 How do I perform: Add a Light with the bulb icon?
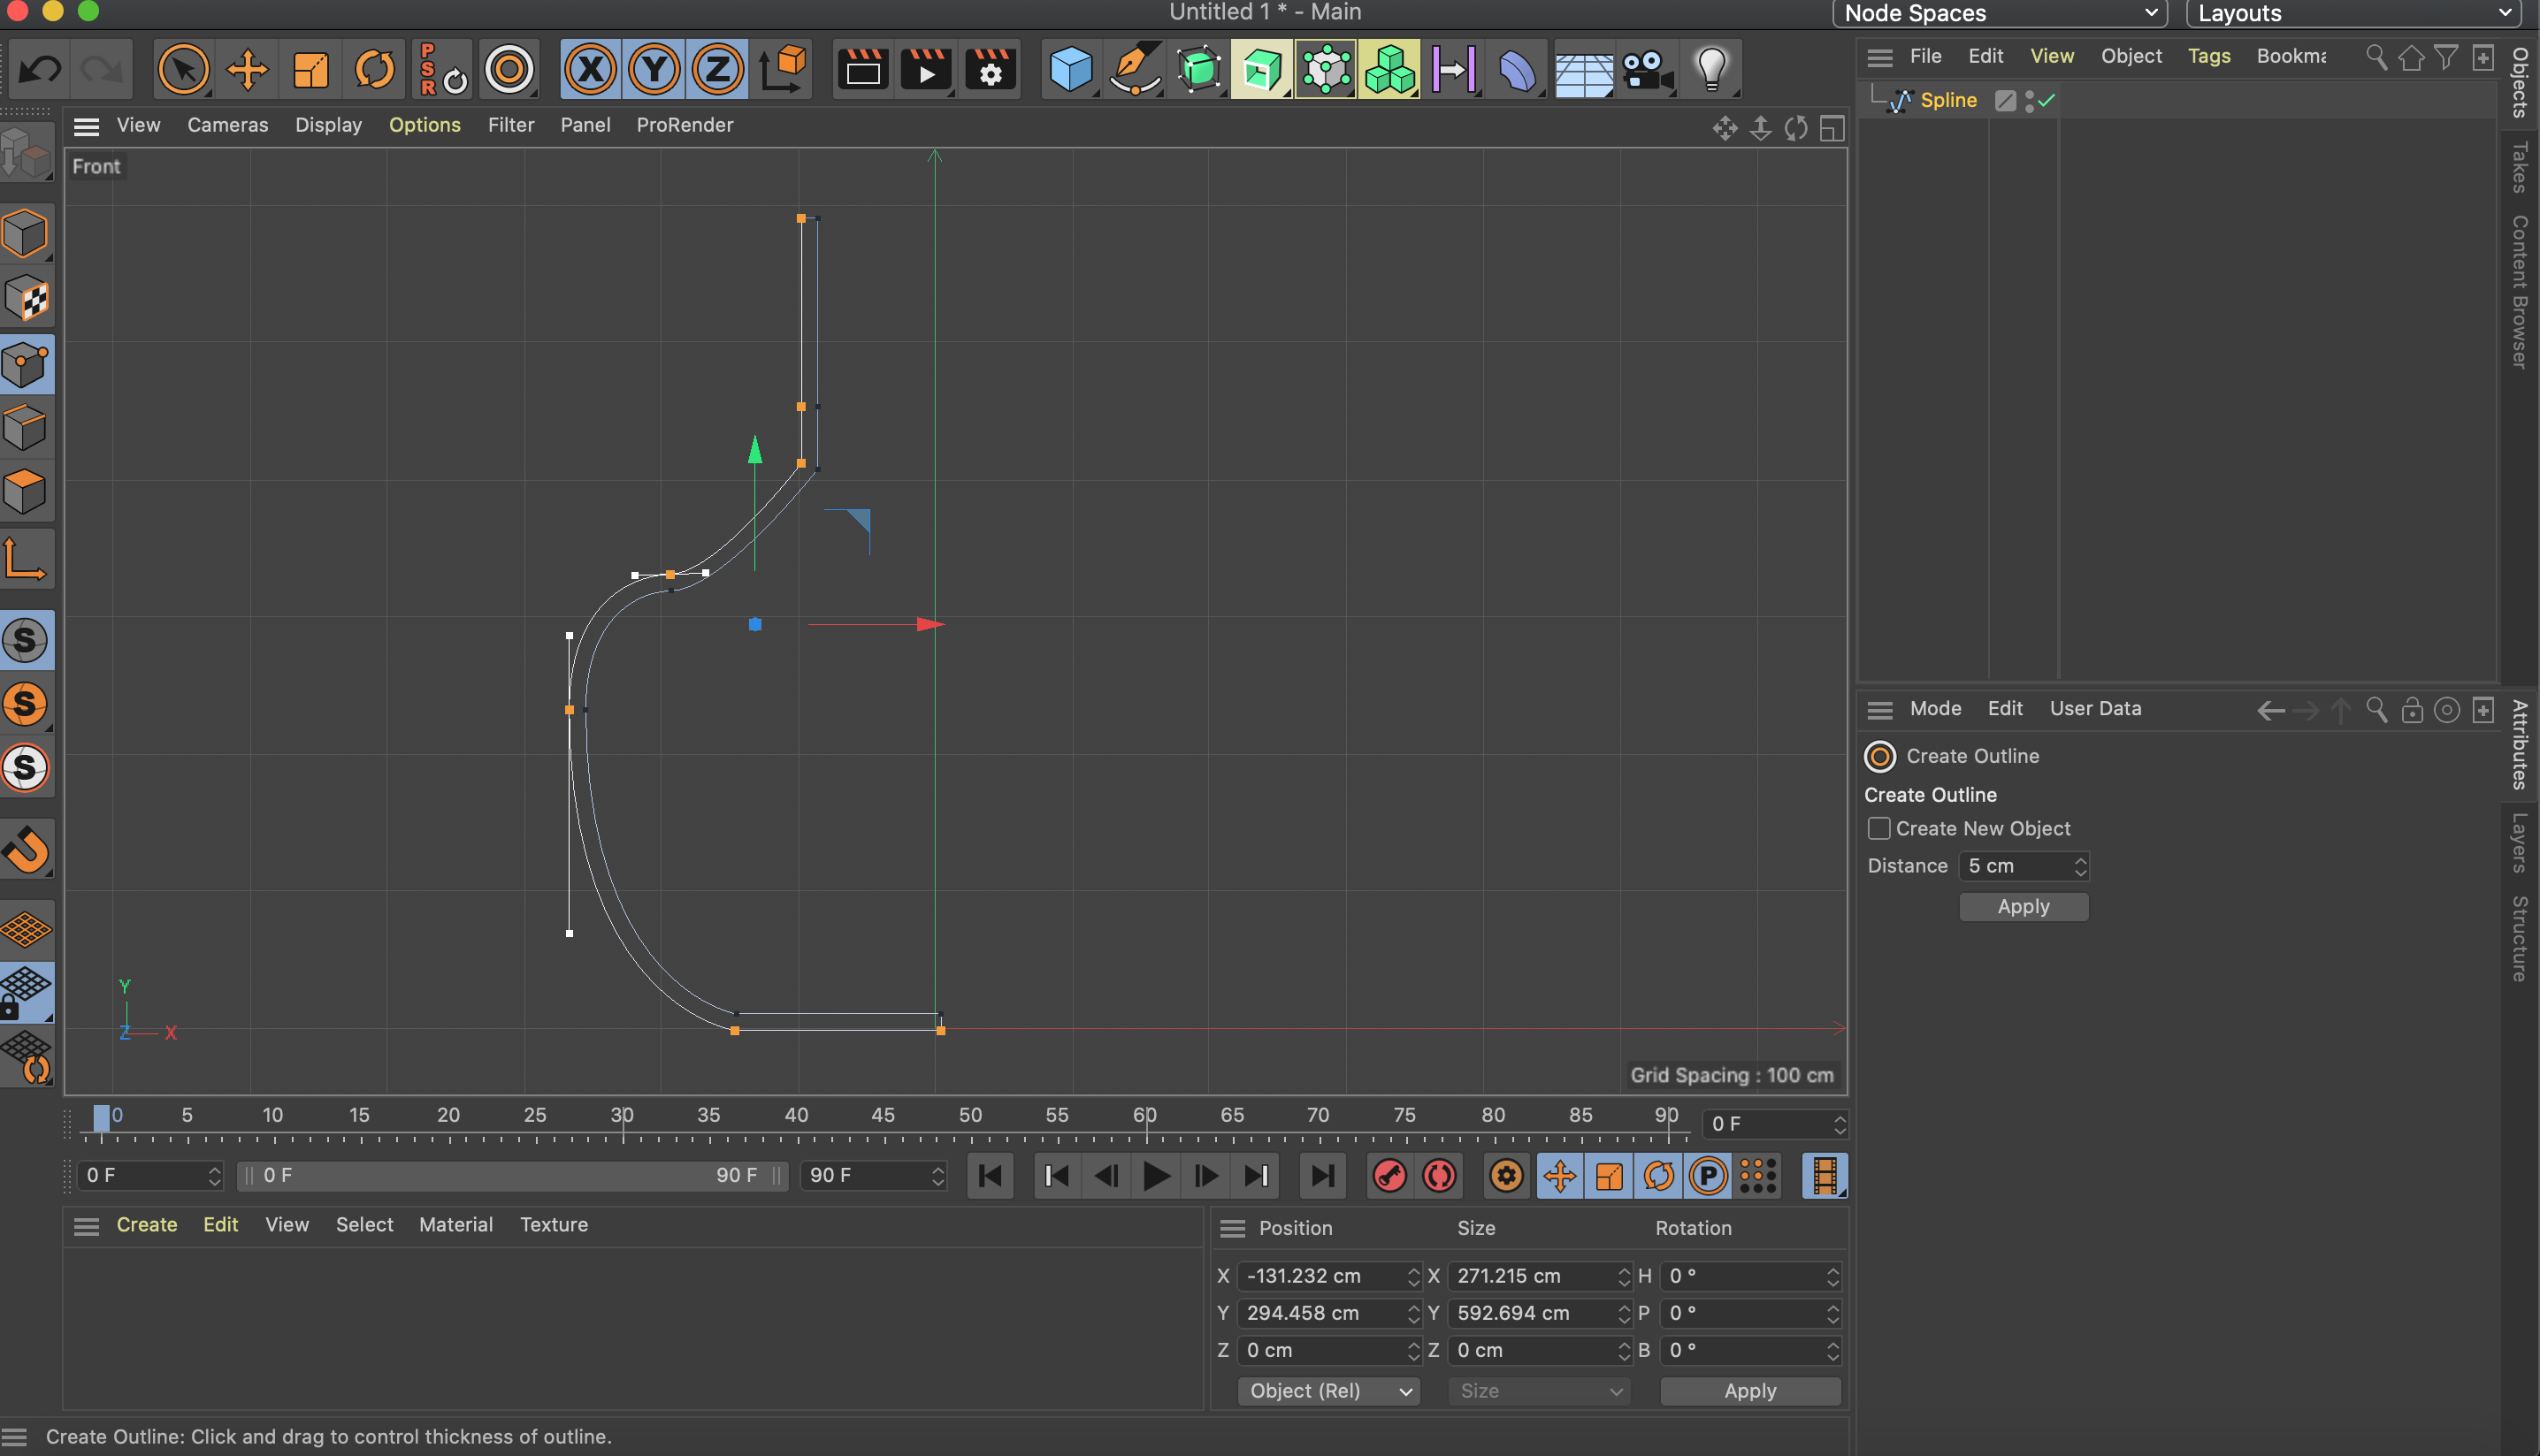[x=1710, y=70]
